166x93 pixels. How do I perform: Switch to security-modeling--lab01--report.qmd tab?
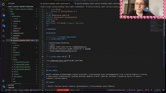point(55,4)
